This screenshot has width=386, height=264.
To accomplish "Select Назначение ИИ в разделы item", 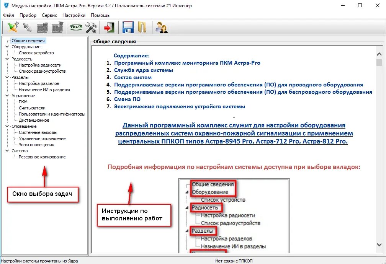I will point(44,90).
